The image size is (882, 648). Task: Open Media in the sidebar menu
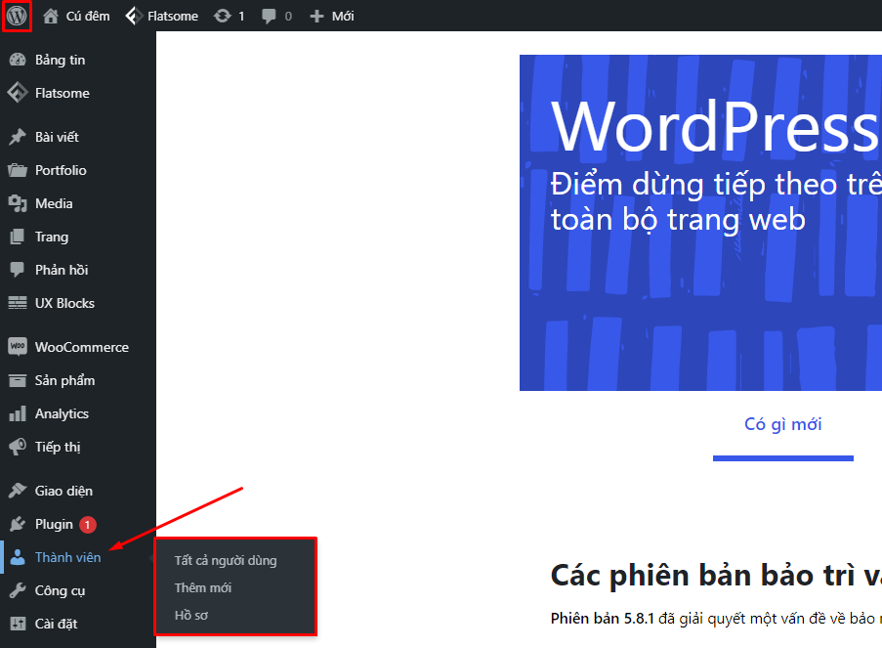54,203
